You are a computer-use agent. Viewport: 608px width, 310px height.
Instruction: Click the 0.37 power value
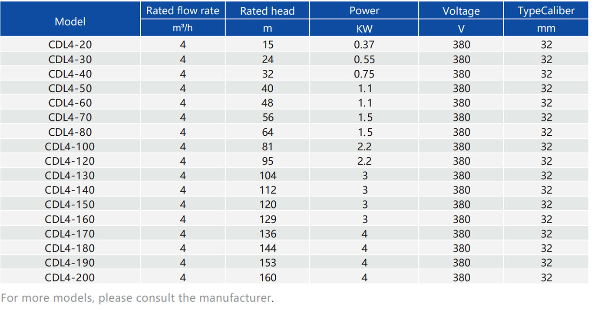pos(364,45)
